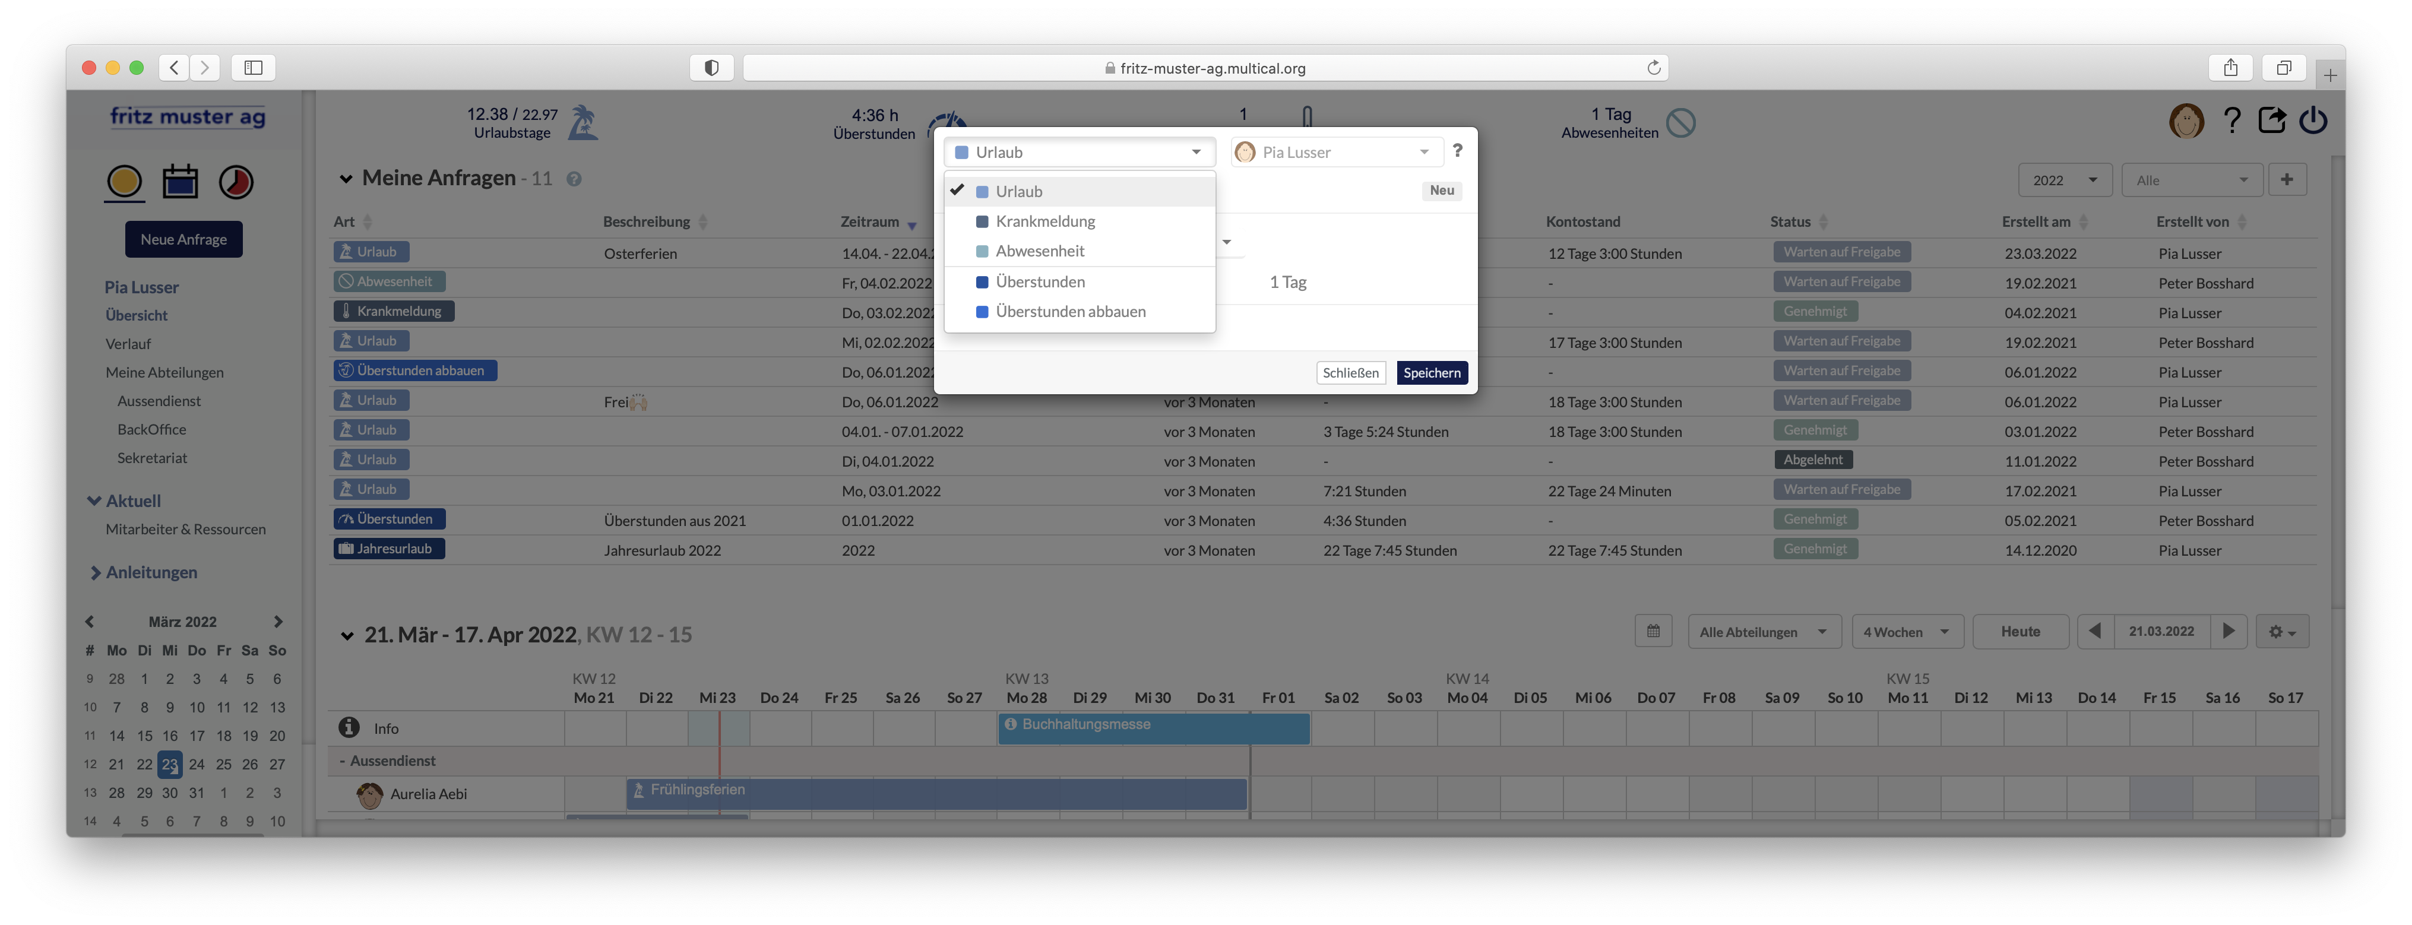This screenshot has width=2412, height=925.
Task: Go to next month in mini calendar
Action: (278, 622)
